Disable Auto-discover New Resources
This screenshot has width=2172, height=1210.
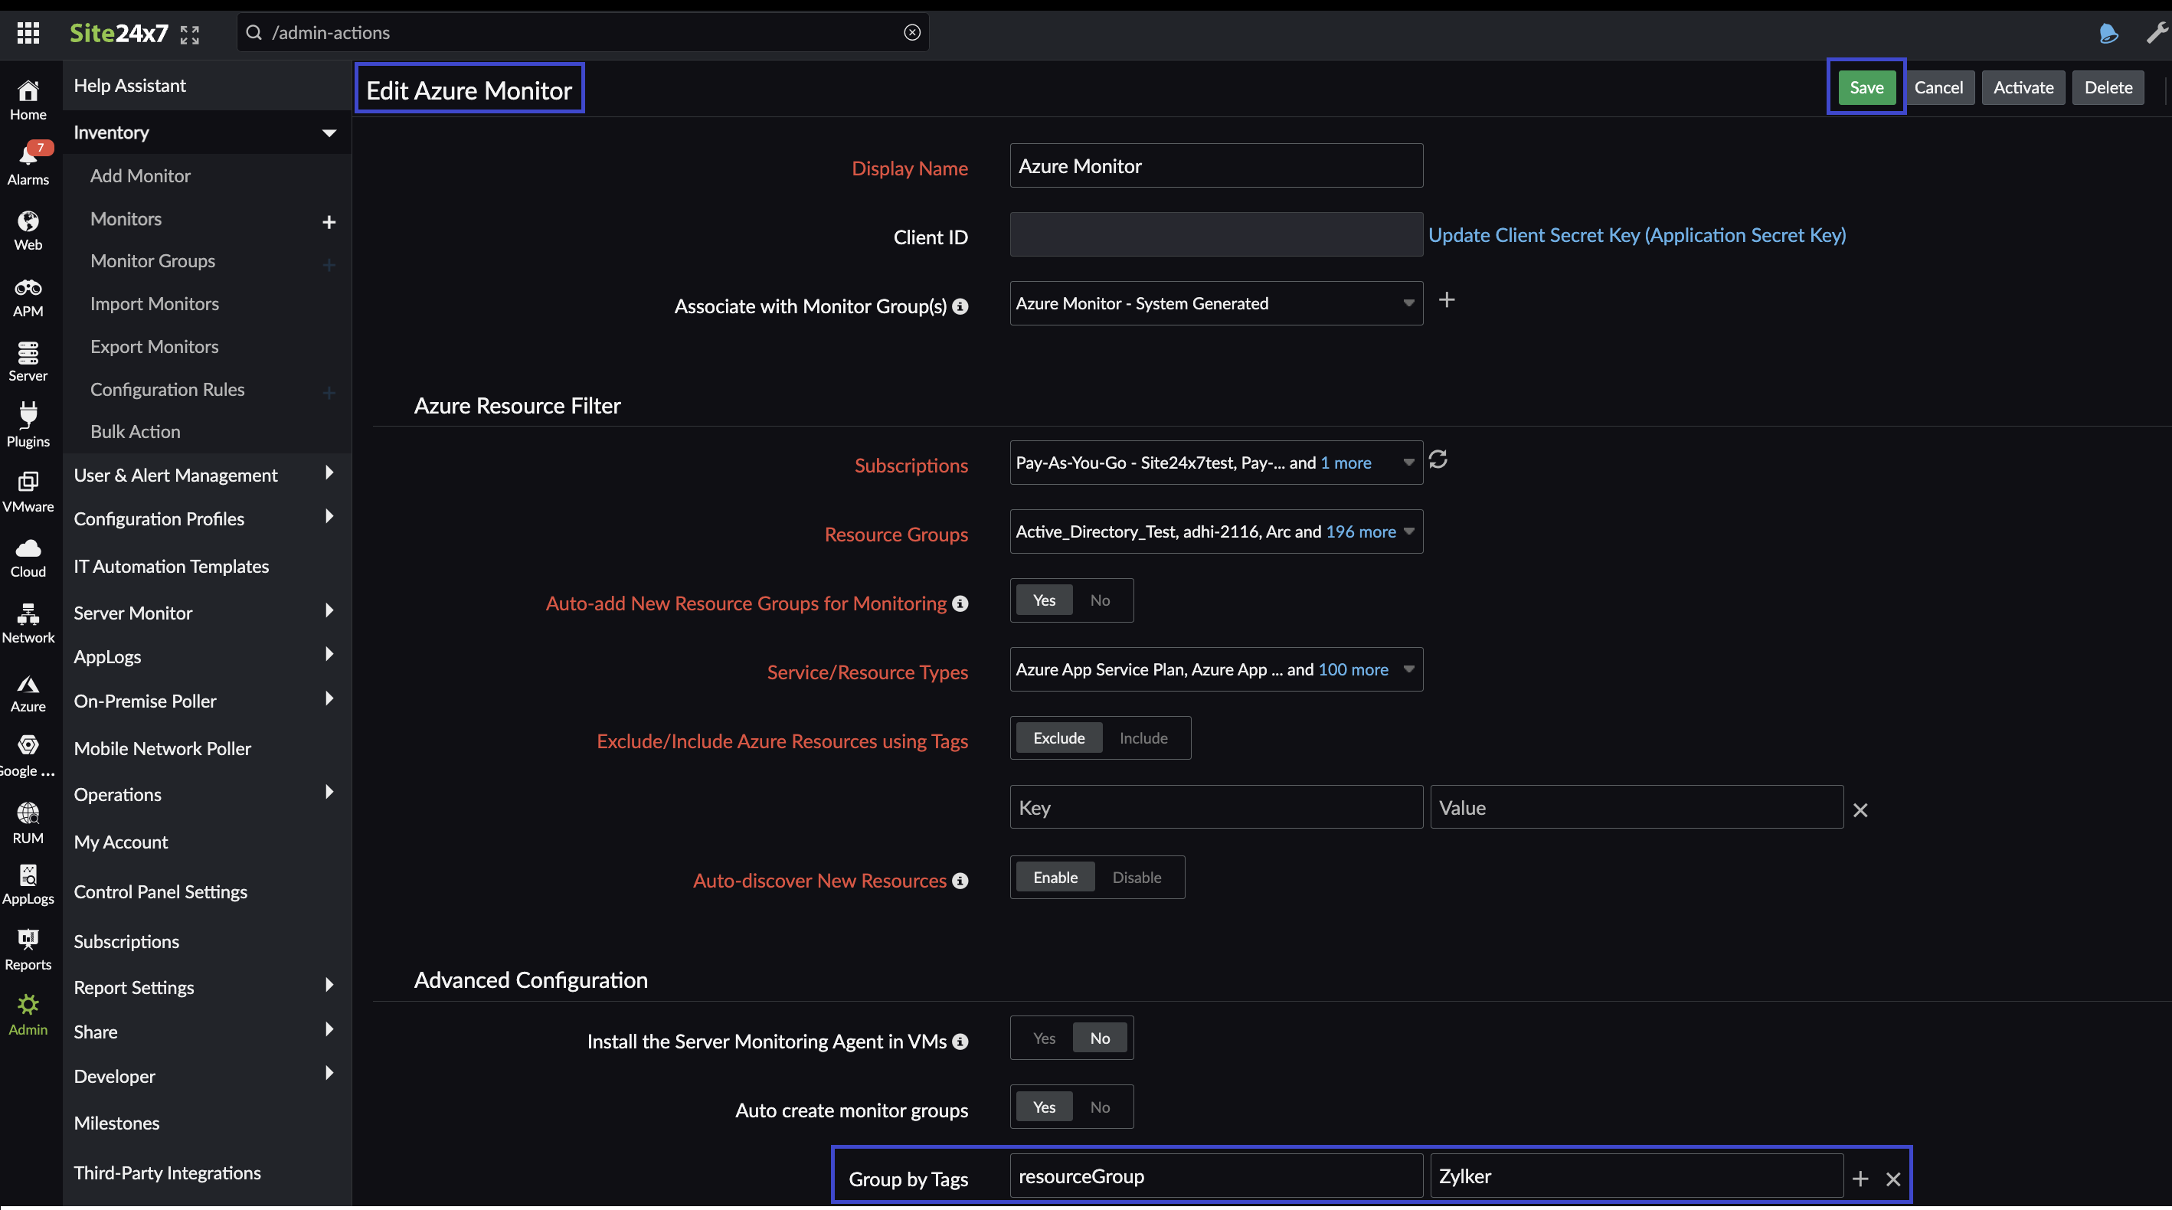tap(1137, 877)
